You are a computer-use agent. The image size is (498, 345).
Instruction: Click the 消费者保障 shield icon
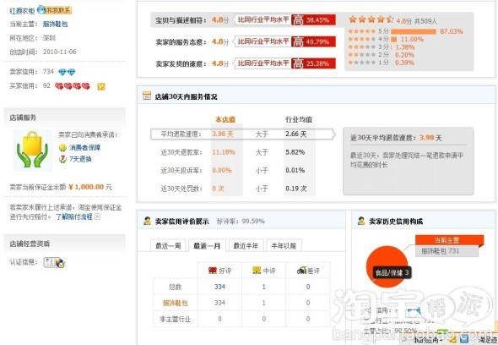point(62,148)
